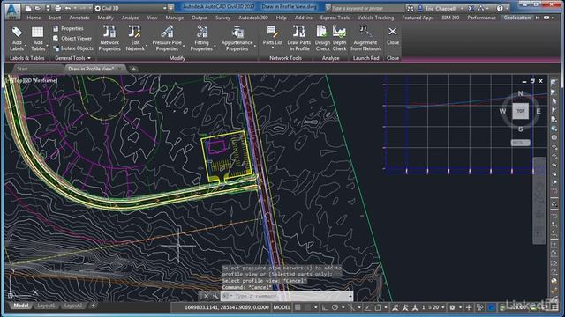Image resolution: width=565 pixels, height=317 pixels.
Task: Switch to the Layout1 tab
Action: [46, 306]
